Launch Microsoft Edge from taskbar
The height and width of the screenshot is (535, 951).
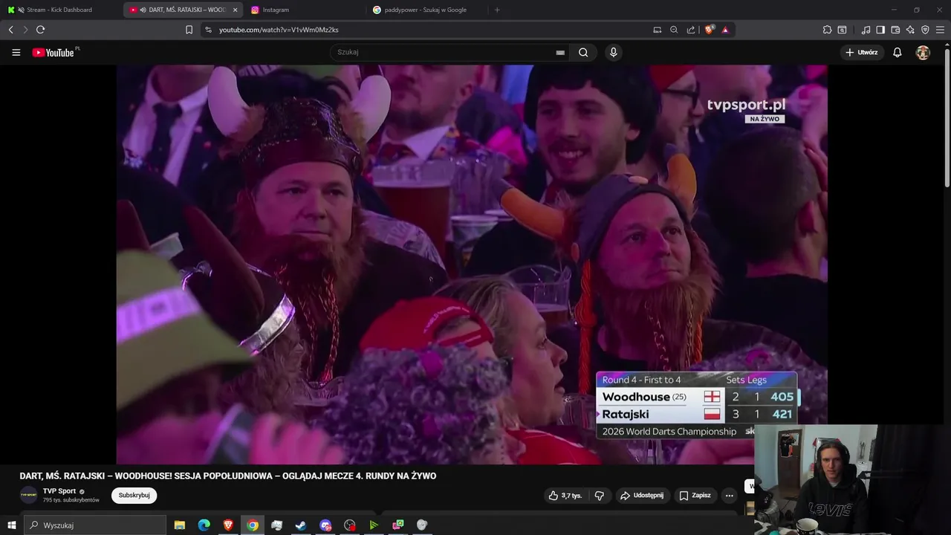[204, 525]
